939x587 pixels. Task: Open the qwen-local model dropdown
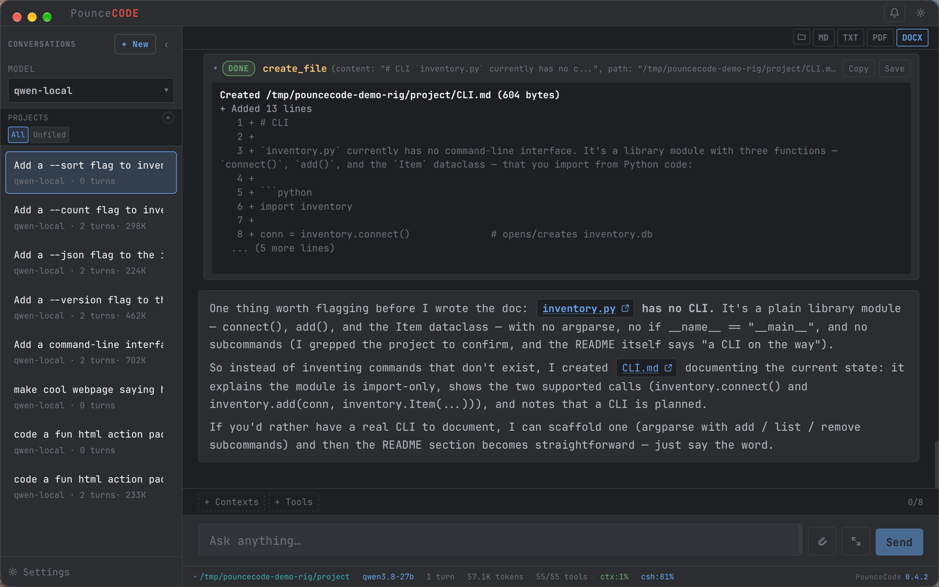tap(91, 90)
